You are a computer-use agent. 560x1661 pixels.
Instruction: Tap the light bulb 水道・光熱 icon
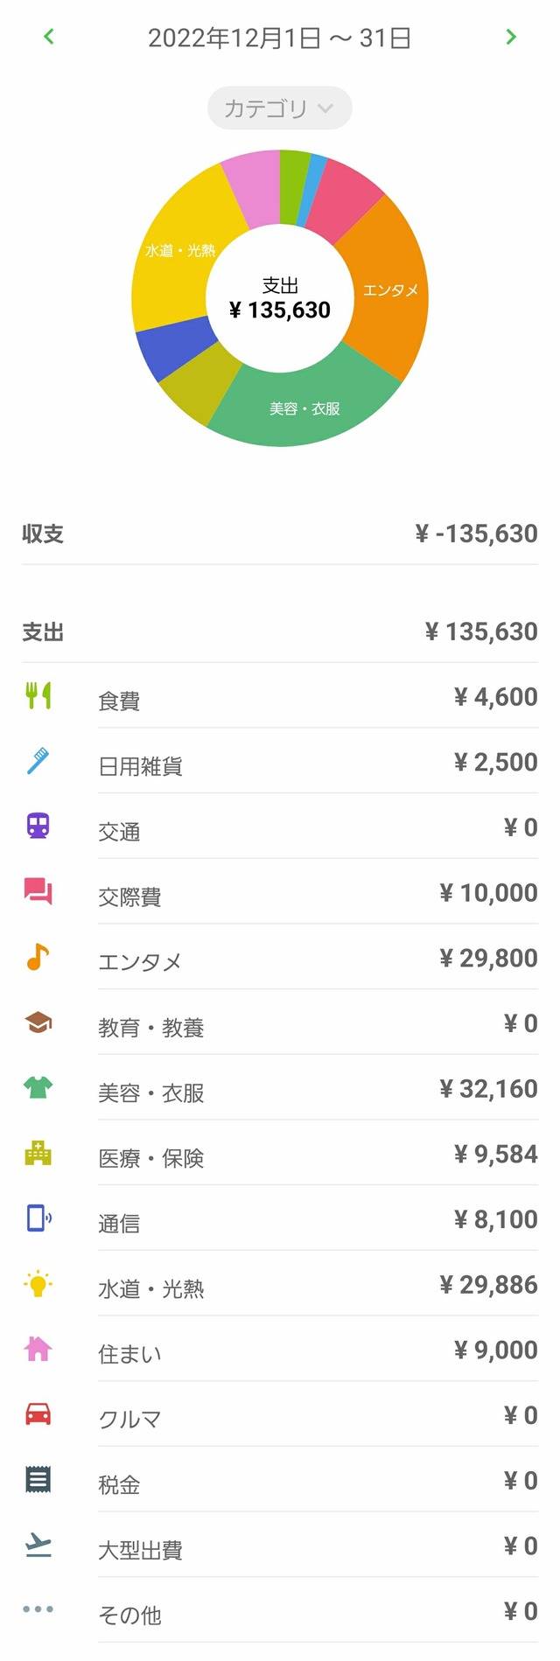[38, 1283]
